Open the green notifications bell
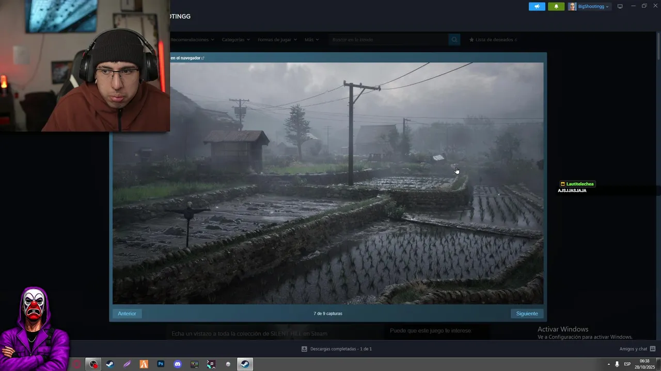This screenshot has width=661, height=371. [556, 6]
